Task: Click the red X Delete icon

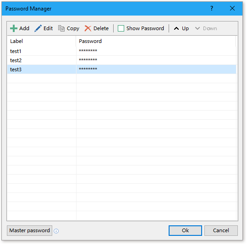Action: pos(88,28)
